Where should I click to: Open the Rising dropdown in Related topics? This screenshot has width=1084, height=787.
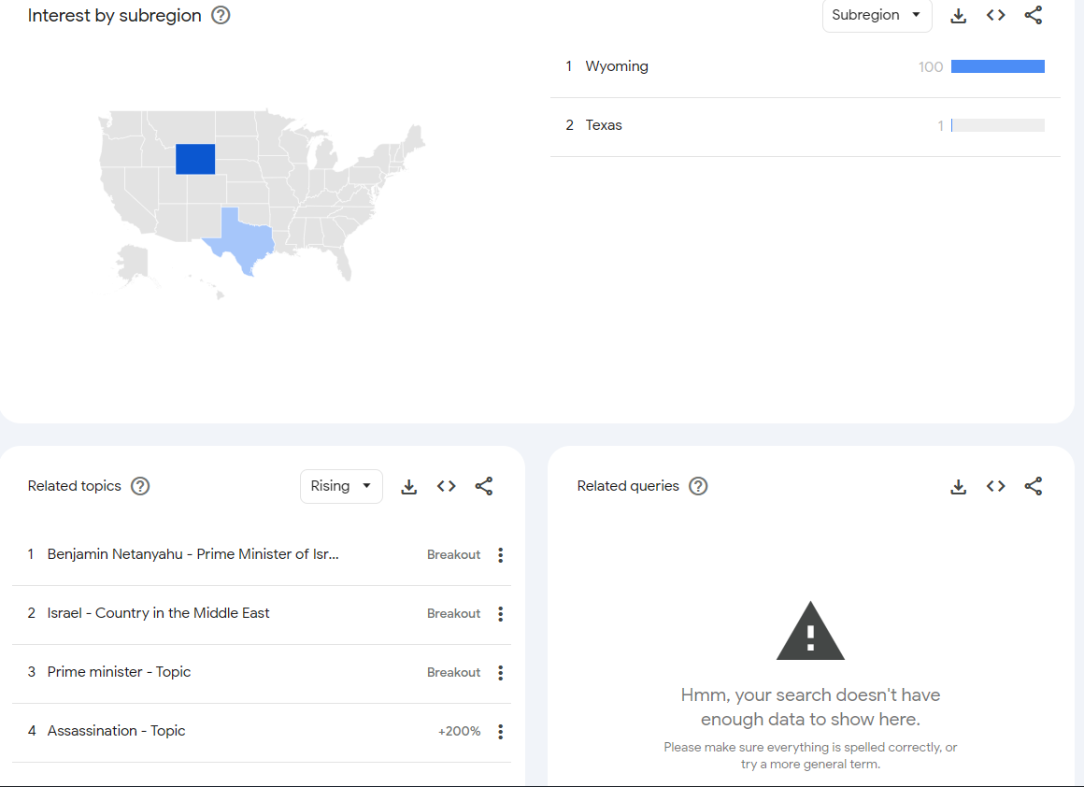point(341,486)
